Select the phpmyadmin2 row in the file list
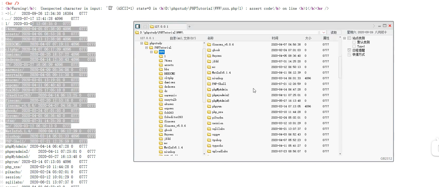This screenshot has width=439, height=187. pyautogui.click(x=272, y=95)
